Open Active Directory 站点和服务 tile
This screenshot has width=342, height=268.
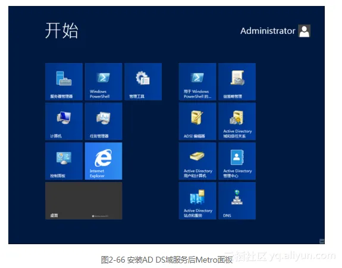click(x=197, y=201)
